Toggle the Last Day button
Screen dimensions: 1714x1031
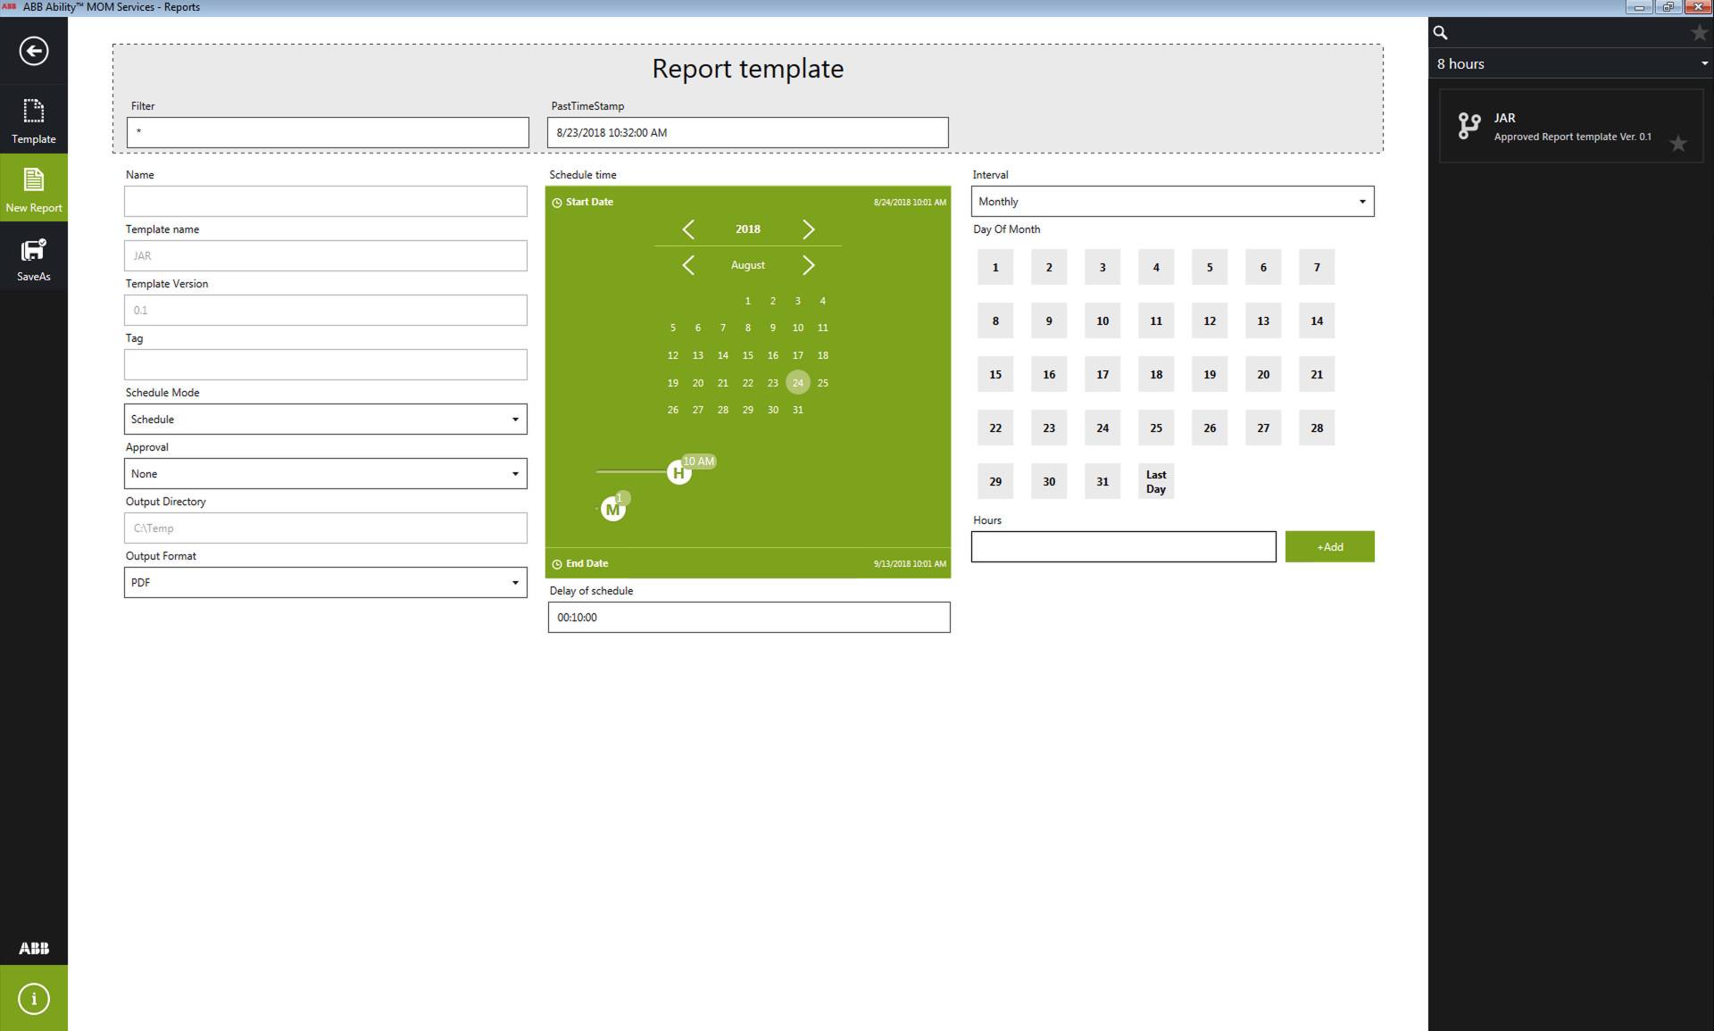pos(1156,482)
